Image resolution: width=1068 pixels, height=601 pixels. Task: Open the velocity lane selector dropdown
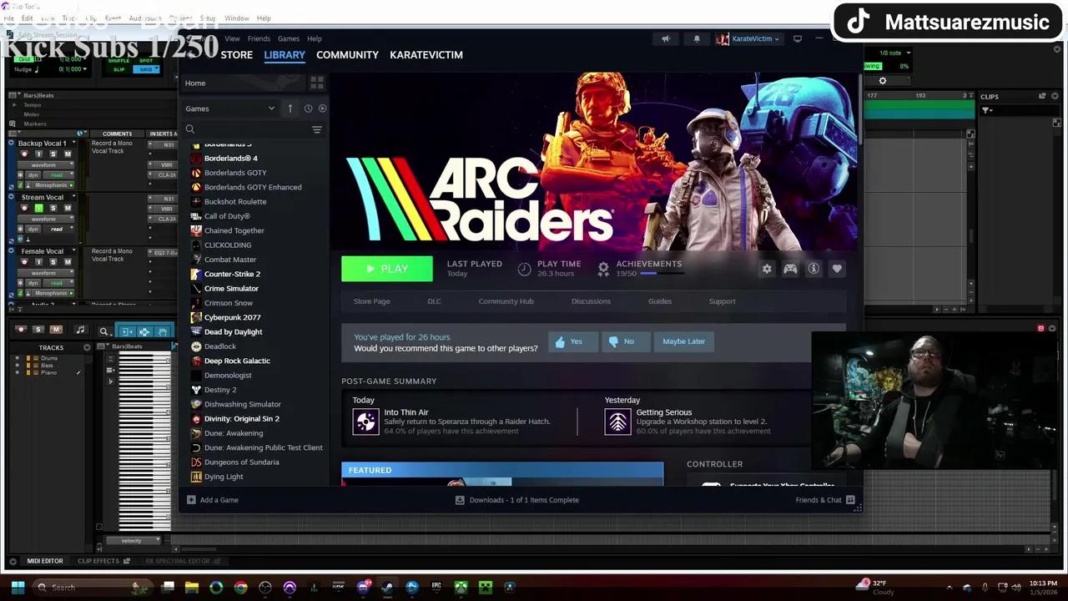pos(133,541)
